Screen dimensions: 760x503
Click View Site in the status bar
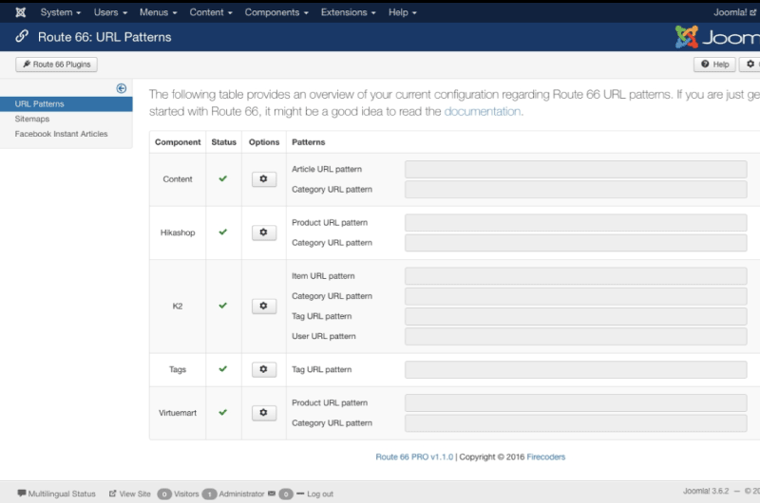130,494
